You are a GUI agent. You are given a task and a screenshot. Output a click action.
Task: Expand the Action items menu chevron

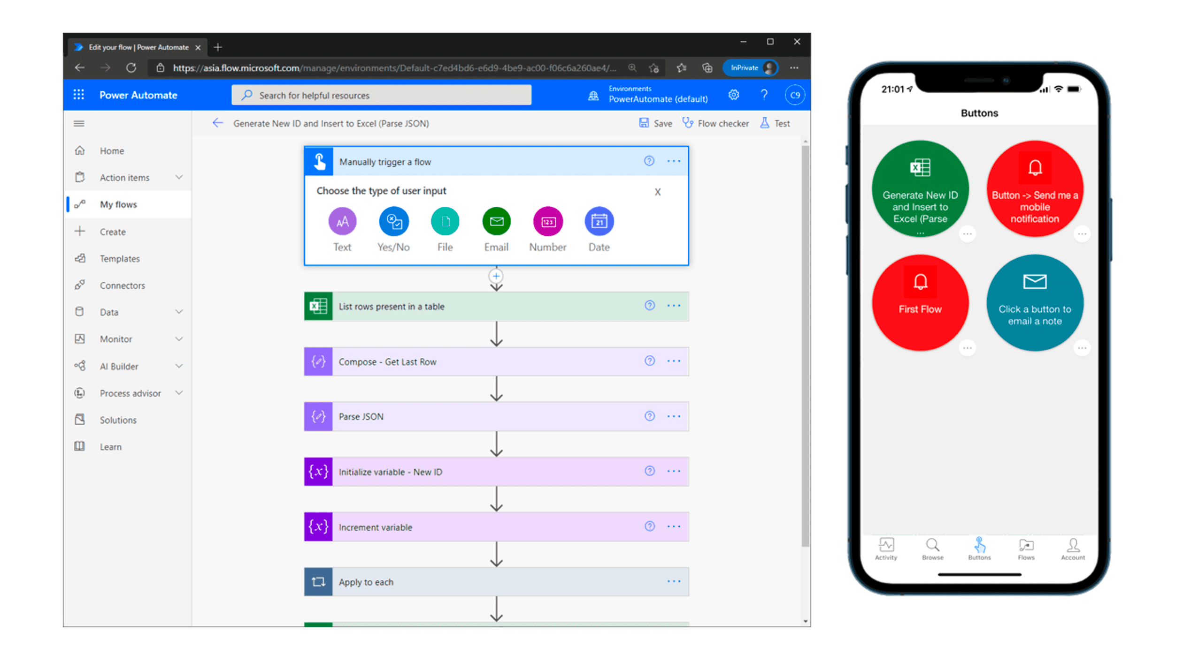(179, 177)
